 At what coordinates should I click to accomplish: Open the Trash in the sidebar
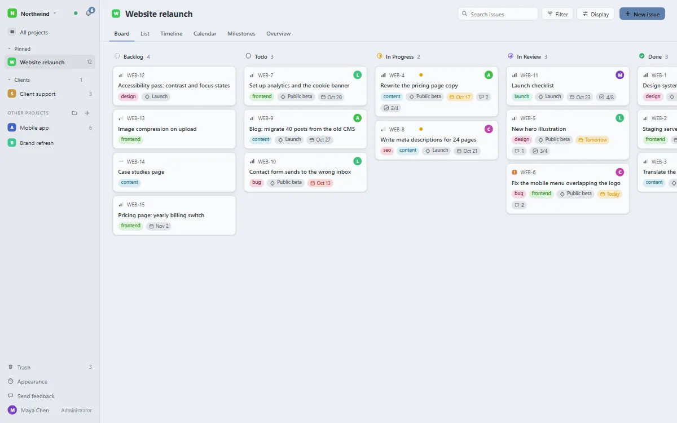(x=50, y=367)
